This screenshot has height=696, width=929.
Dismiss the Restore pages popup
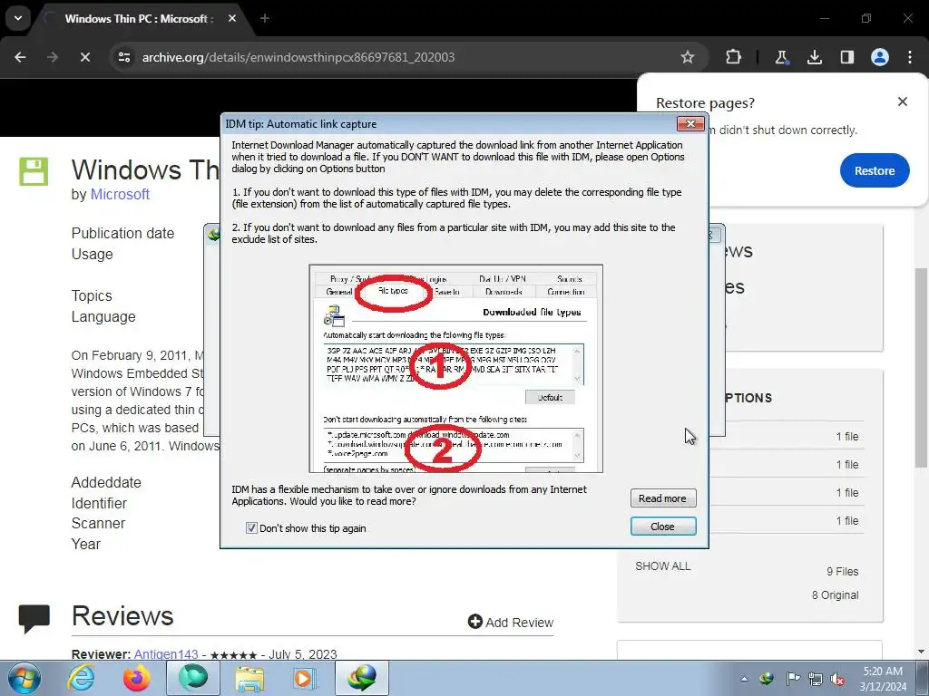(x=903, y=101)
